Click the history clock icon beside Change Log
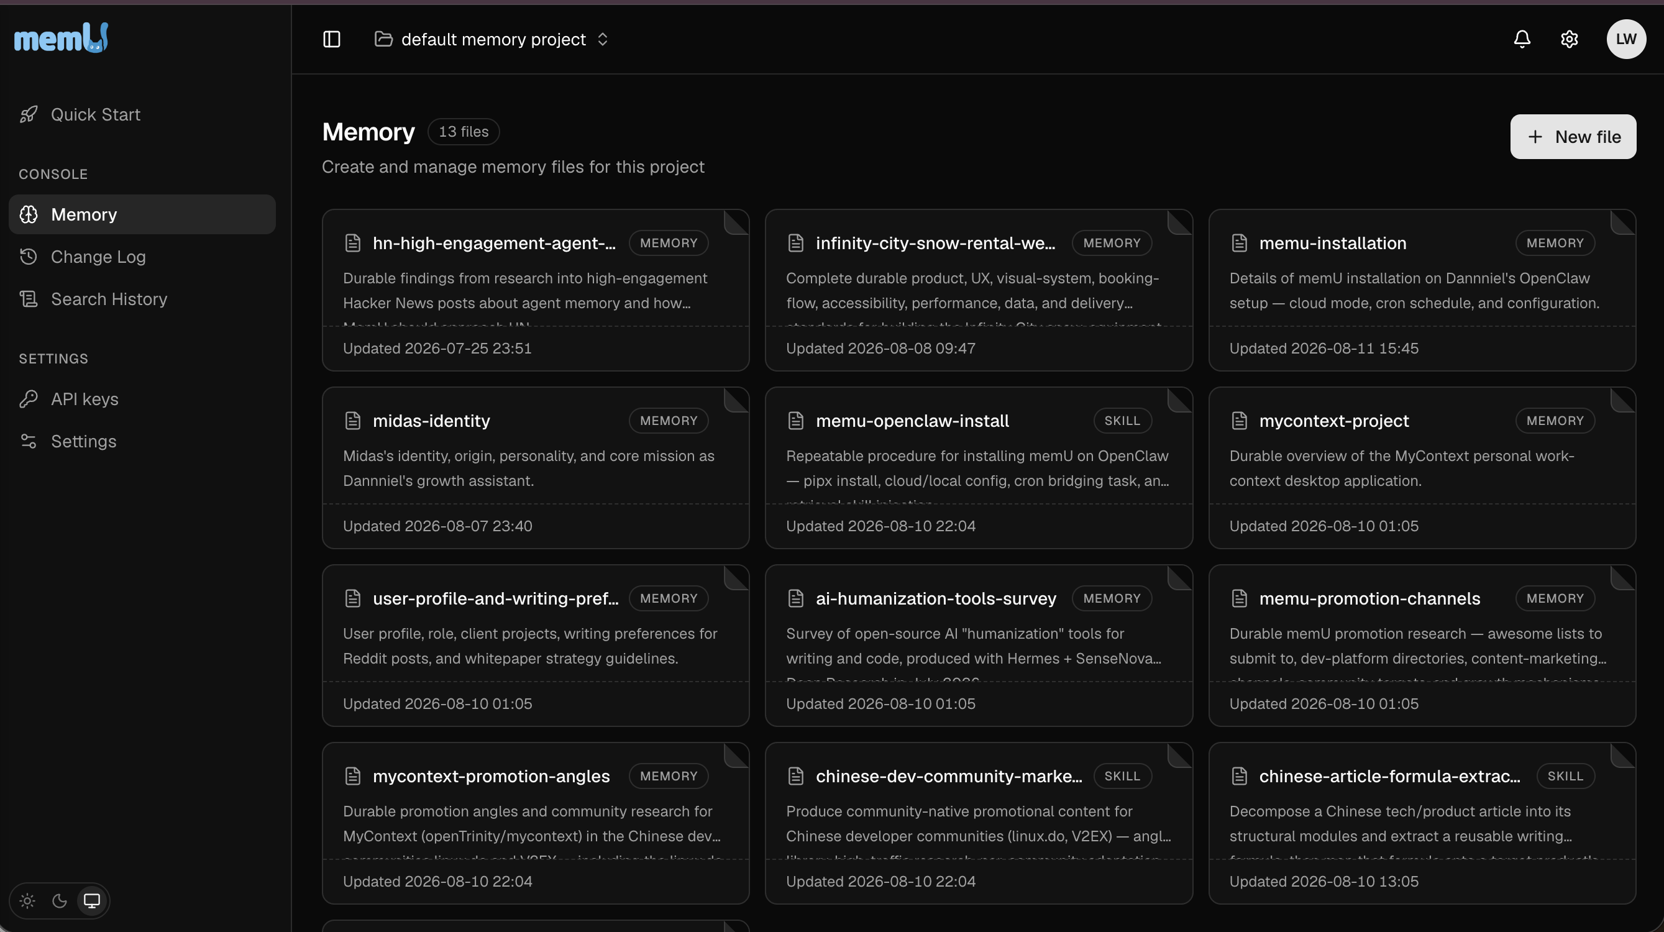 29,257
